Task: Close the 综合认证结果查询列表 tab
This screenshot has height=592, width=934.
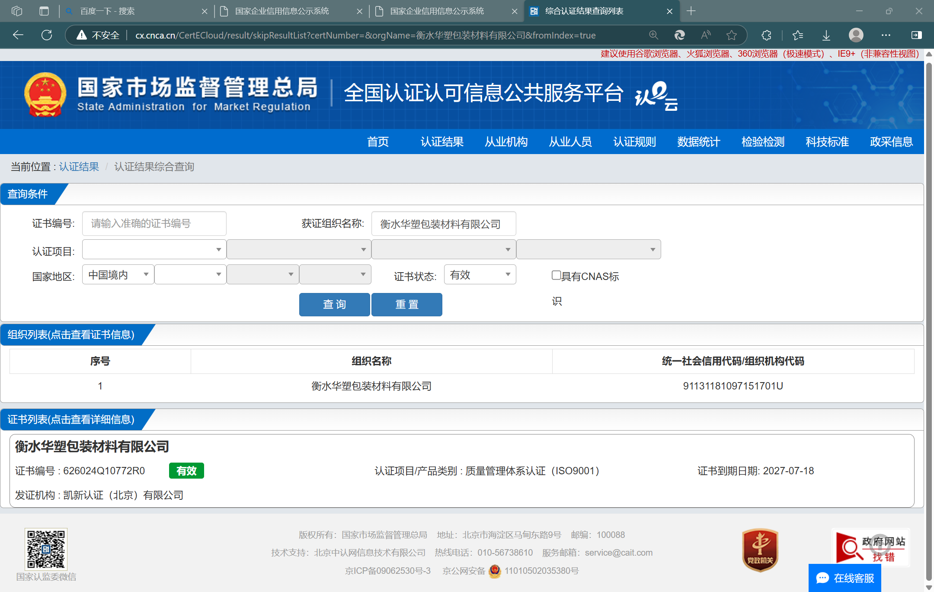Action: (x=670, y=11)
